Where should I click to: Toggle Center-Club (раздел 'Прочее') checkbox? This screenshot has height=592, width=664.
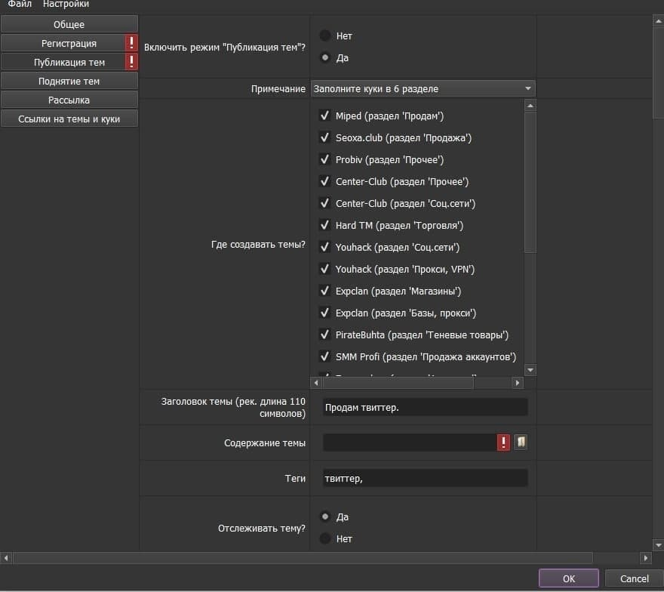click(324, 181)
